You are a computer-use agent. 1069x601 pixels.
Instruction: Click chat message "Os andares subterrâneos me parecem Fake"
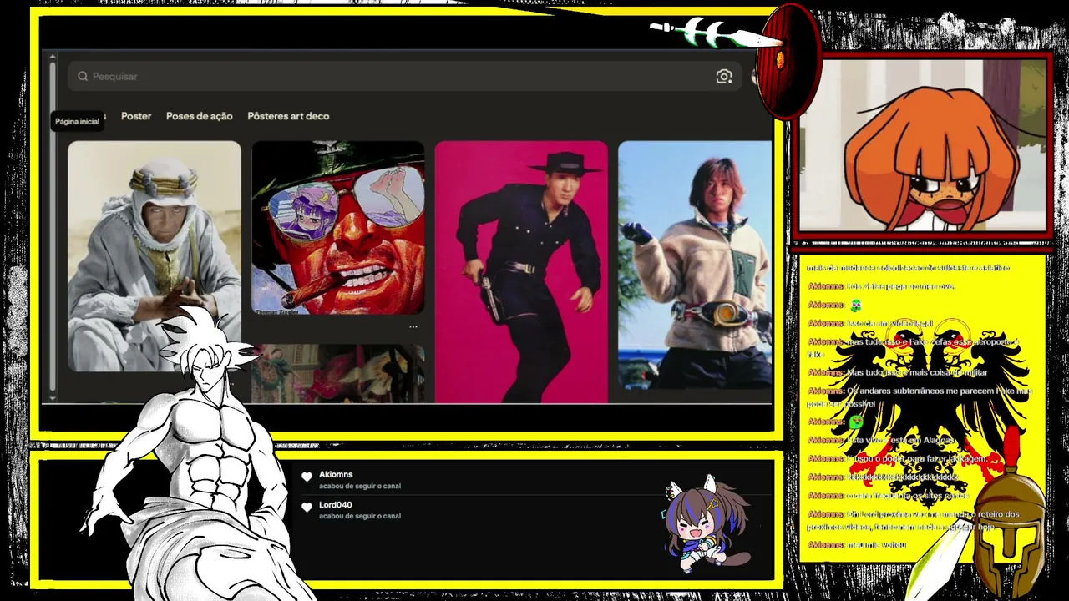click(x=920, y=396)
